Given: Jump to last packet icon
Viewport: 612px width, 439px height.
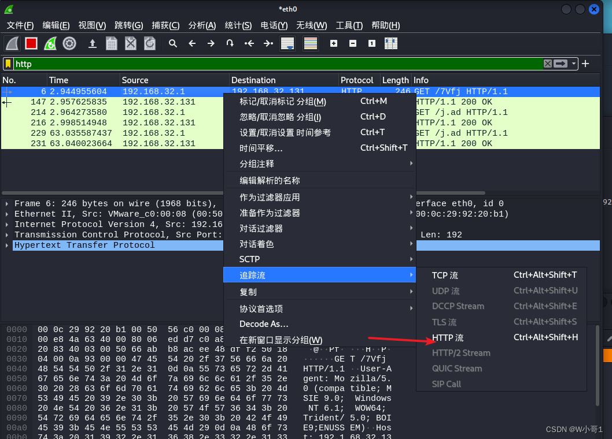Looking at the screenshot, I should pyautogui.click(x=268, y=43).
